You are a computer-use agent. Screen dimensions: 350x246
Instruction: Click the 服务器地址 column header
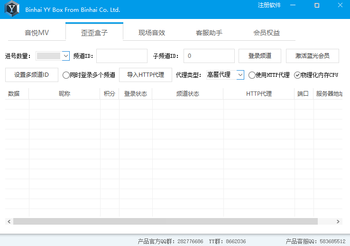[x=328, y=94]
